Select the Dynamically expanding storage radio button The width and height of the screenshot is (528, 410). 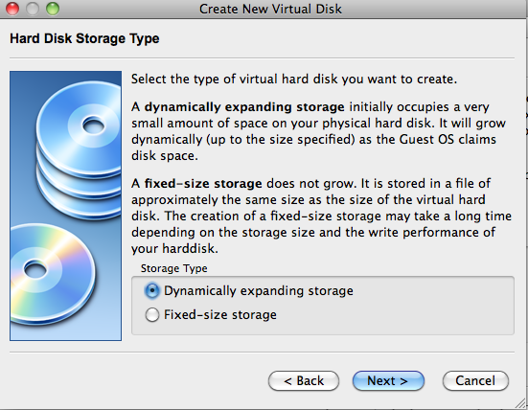point(151,290)
